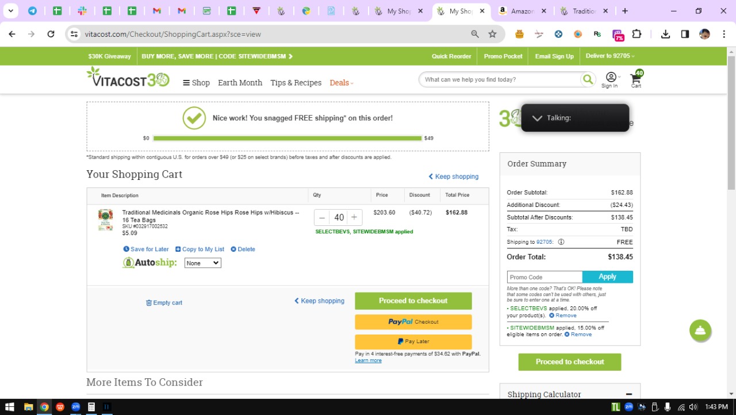Copy item to My List
The height and width of the screenshot is (415, 736).
pyautogui.click(x=200, y=249)
